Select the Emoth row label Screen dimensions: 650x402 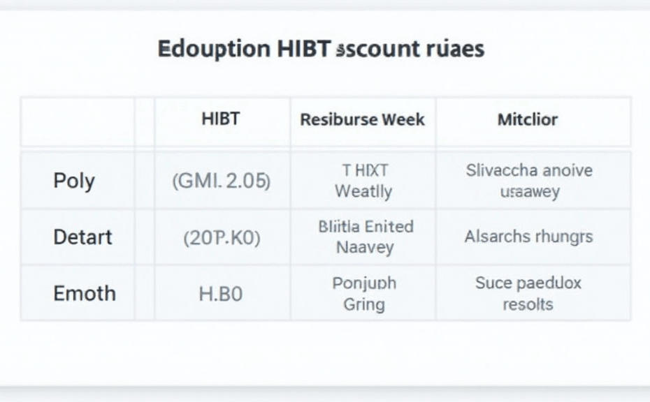pyautogui.click(x=84, y=293)
